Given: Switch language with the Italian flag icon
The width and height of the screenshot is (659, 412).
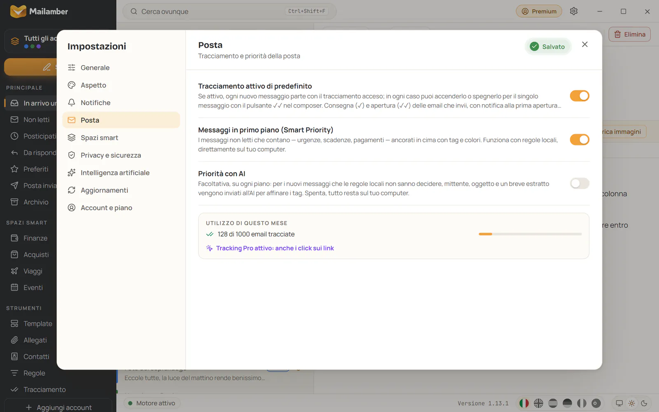Looking at the screenshot, I should tap(524, 403).
